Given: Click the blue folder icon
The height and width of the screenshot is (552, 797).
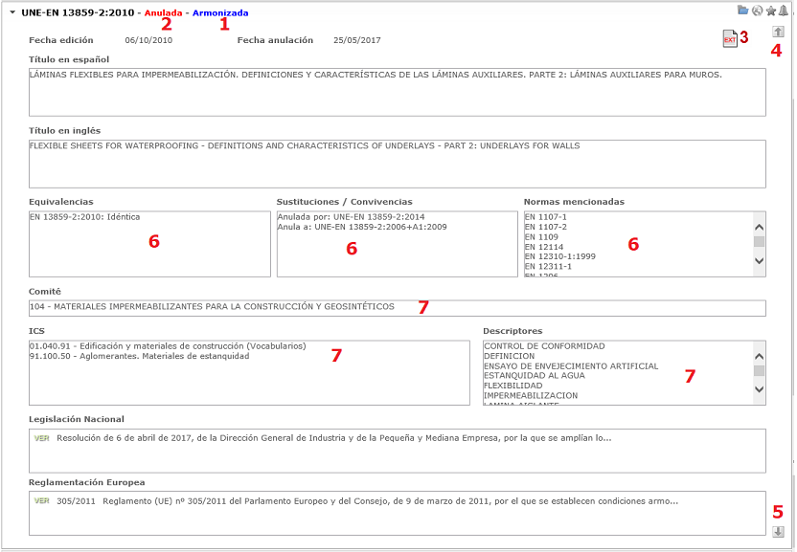Looking at the screenshot, I should (x=742, y=11).
